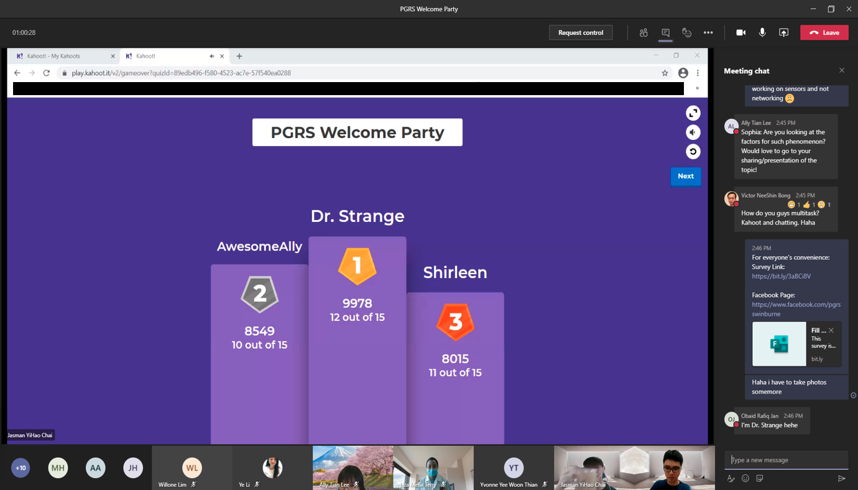Select the Willone Lim participant tile

coord(192,468)
